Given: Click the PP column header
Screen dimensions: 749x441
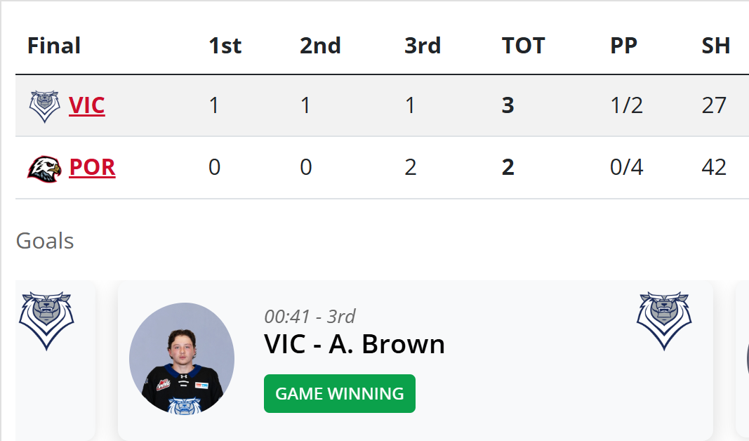Looking at the screenshot, I should tap(623, 46).
